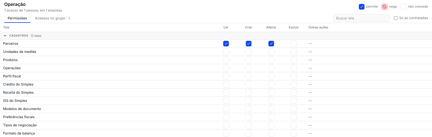Screen dimensions: 432x137
Task: Check Criar for Formato da balança
Action: tap(249, 133)
